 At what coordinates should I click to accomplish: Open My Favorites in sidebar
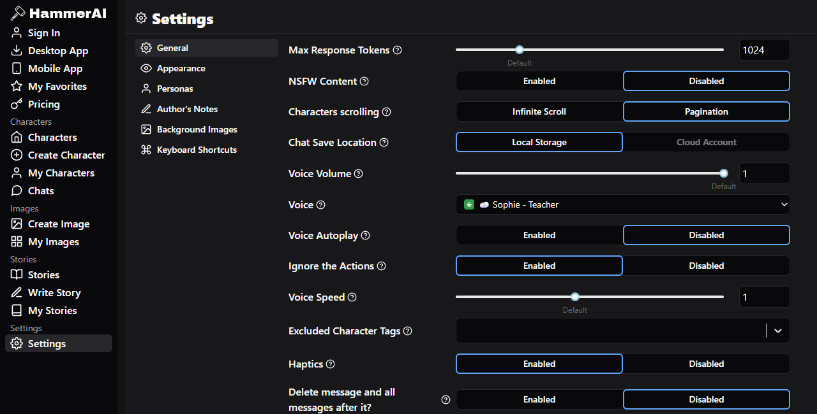(x=59, y=86)
